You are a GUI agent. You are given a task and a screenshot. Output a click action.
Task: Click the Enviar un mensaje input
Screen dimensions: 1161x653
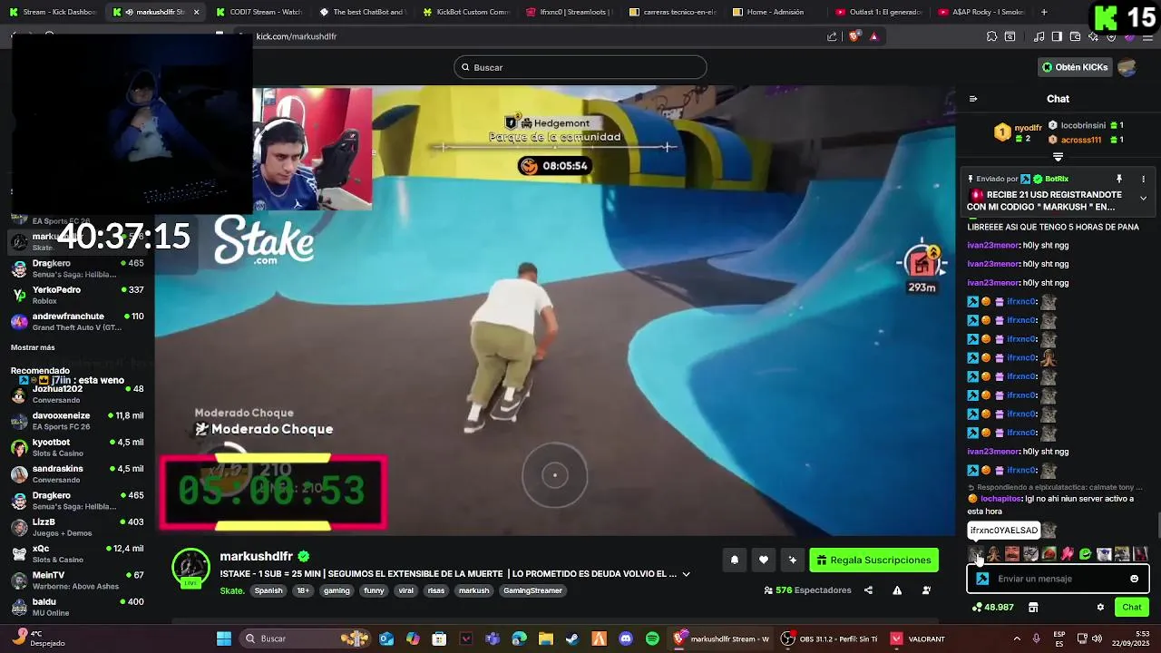[1057, 579]
